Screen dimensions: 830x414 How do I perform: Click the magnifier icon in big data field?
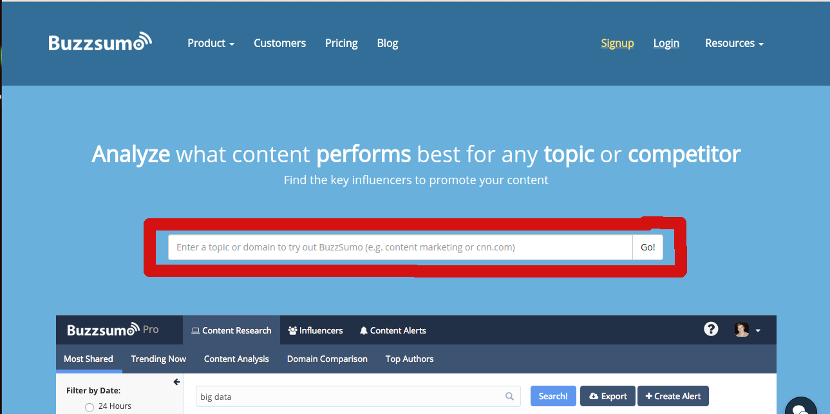click(x=509, y=397)
